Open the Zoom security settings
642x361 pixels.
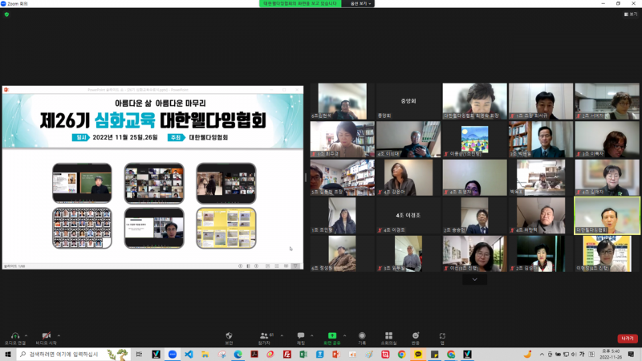click(x=230, y=337)
